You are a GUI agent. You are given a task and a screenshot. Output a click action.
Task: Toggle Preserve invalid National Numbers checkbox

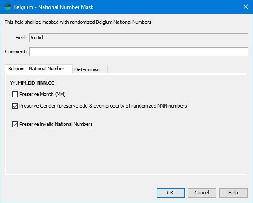click(x=15, y=124)
